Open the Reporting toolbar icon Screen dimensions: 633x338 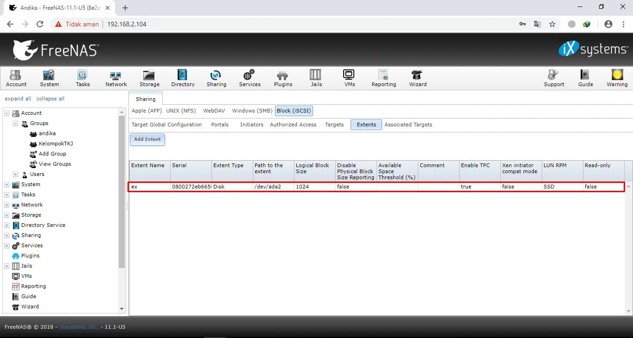point(384,78)
